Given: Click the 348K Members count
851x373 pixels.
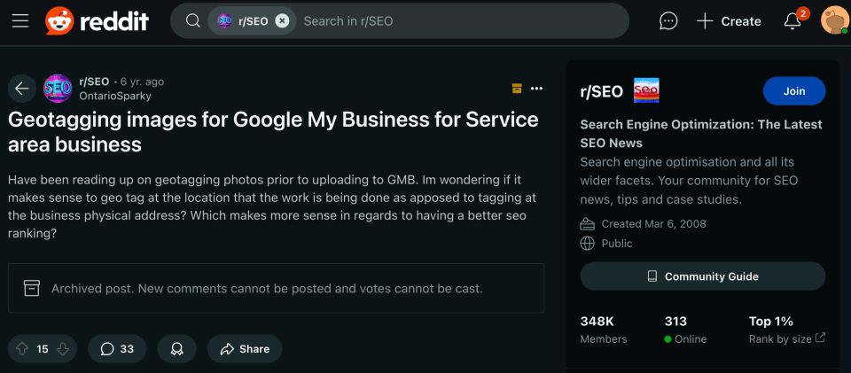Looking at the screenshot, I should [x=604, y=330].
